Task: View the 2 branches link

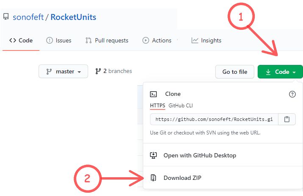Action: 114,71
